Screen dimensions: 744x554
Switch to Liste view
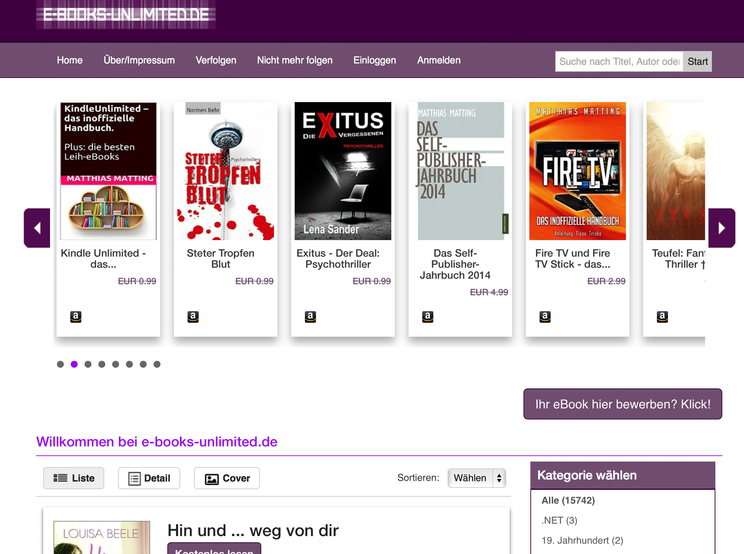click(74, 478)
